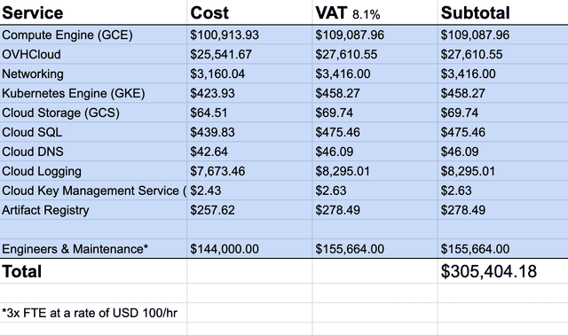Click the Cloud Key Management Service cell
Viewport: 568px width, 335px height.
(x=93, y=191)
